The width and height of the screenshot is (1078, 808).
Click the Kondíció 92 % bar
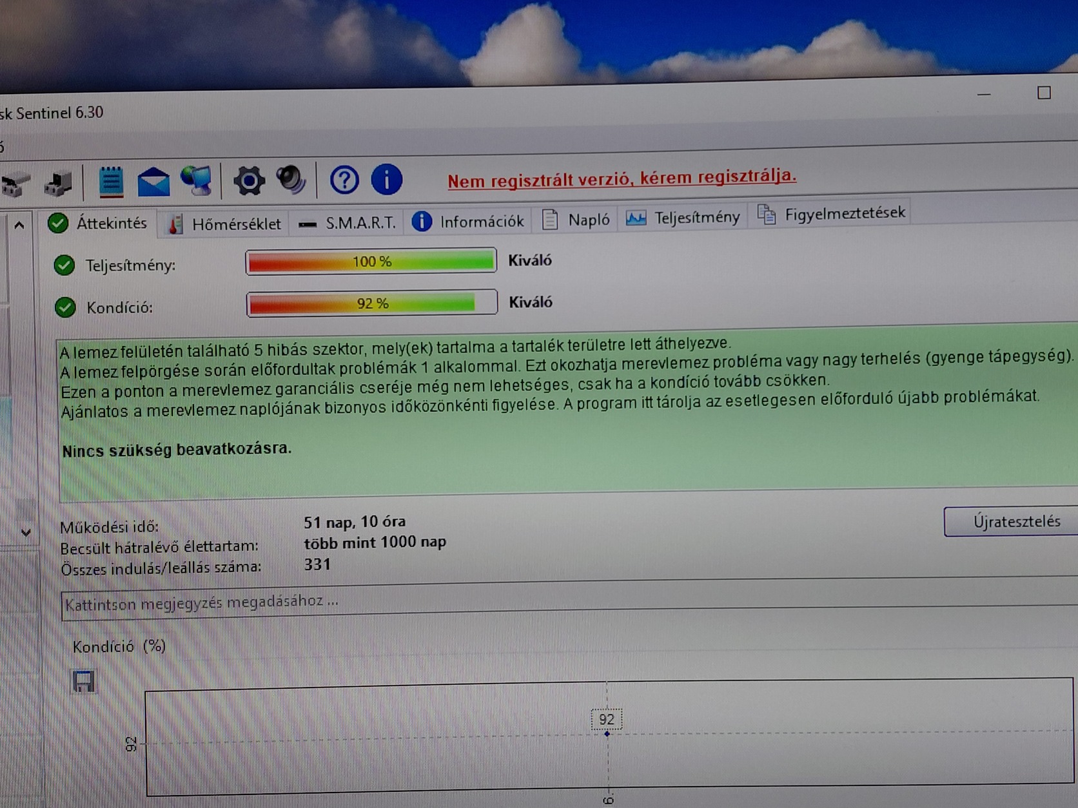372,303
